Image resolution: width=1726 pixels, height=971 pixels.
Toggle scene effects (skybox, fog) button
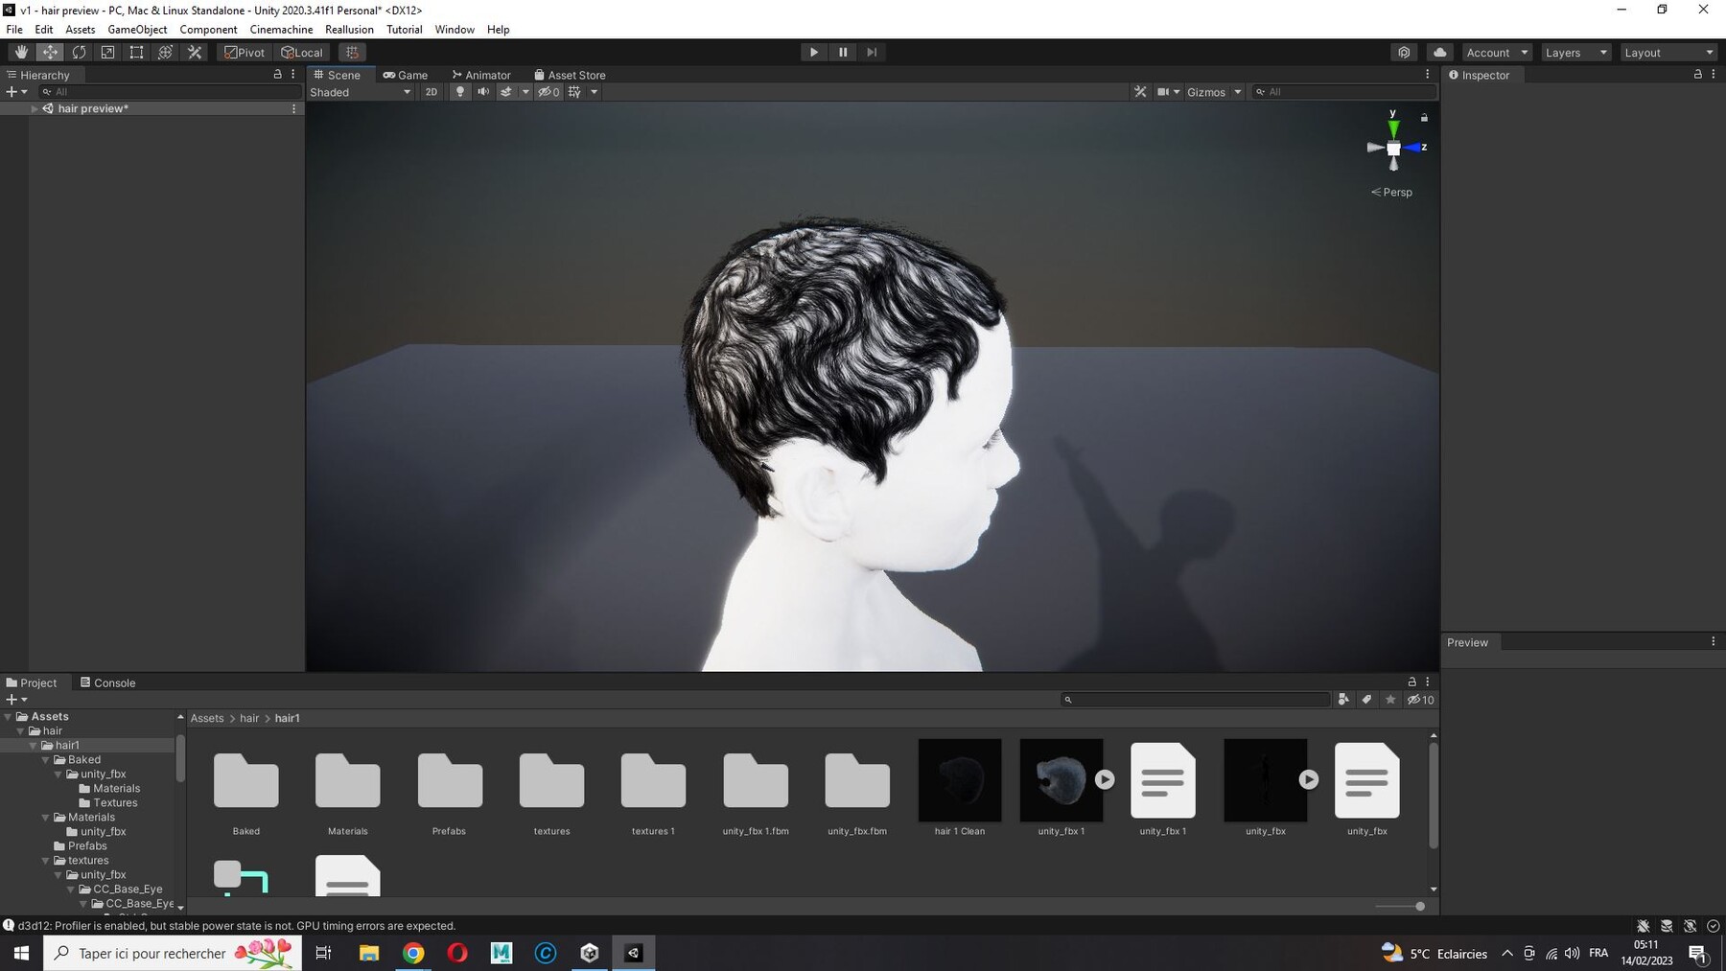click(506, 92)
